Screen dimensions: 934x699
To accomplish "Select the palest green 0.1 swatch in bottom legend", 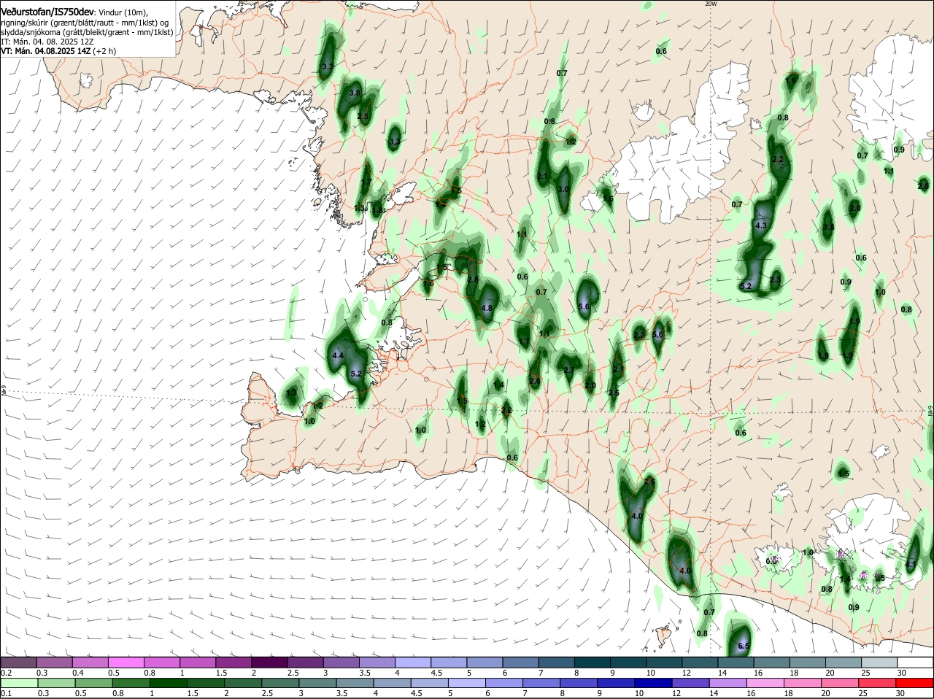I will (x=18, y=683).
